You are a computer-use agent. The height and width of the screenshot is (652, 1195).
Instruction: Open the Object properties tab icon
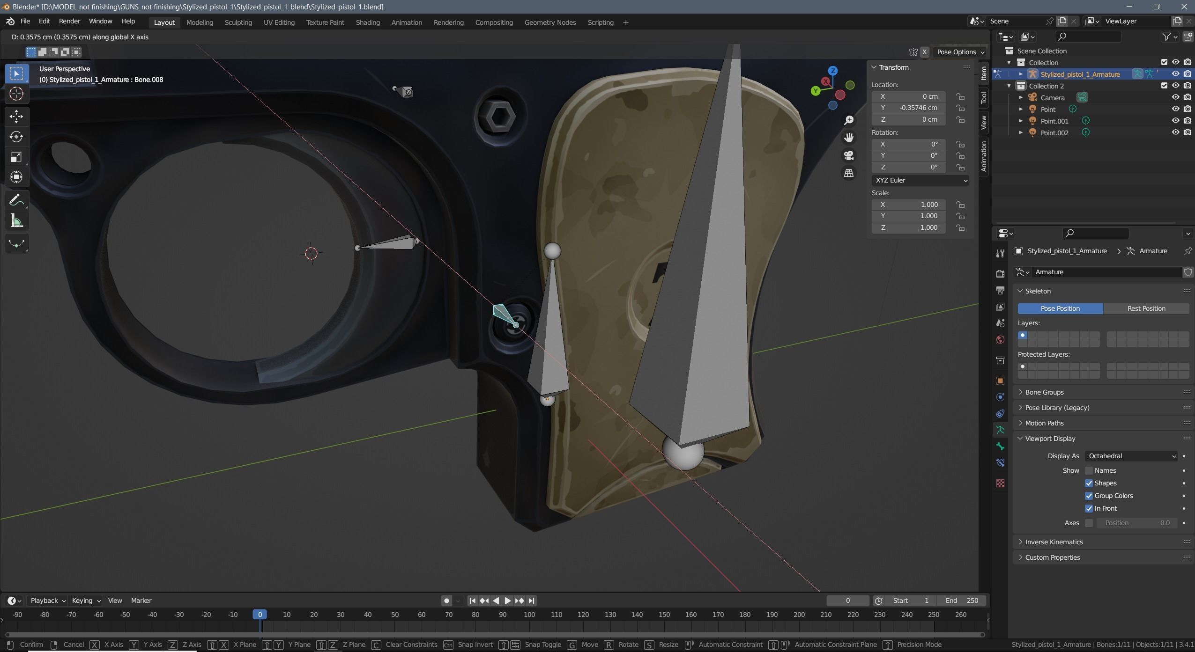pyautogui.click(x=1000, y=381)
